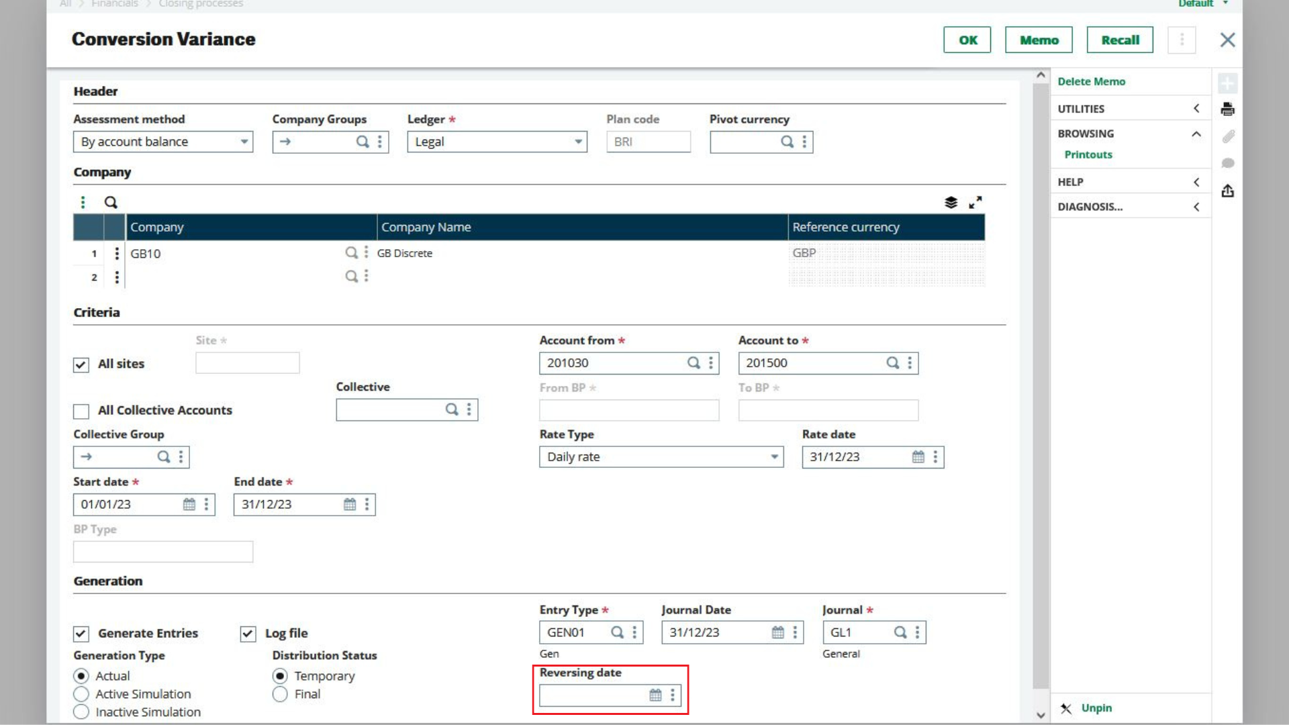
Task: Open the Assessment method dropdown
Action: coord(243,142)
